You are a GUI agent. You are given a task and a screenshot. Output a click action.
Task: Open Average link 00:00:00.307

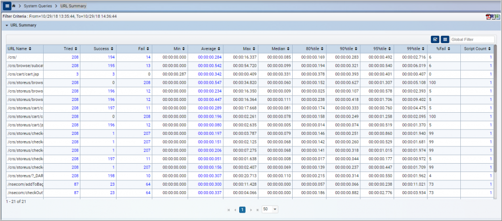click(x=210, y=176)
